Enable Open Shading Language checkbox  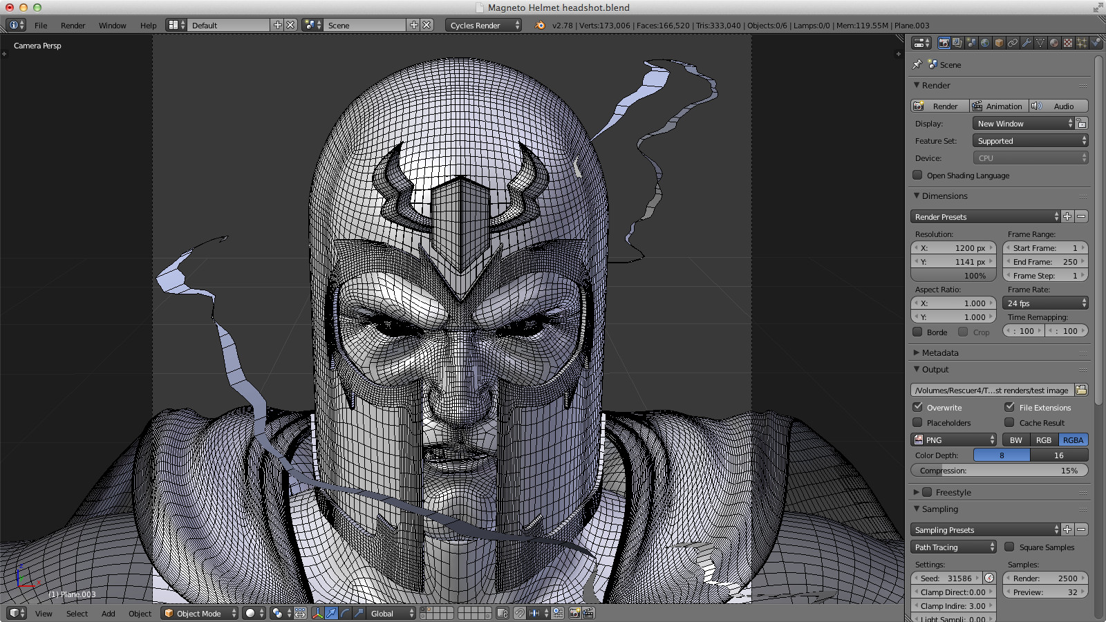click(x=917, y=175)
